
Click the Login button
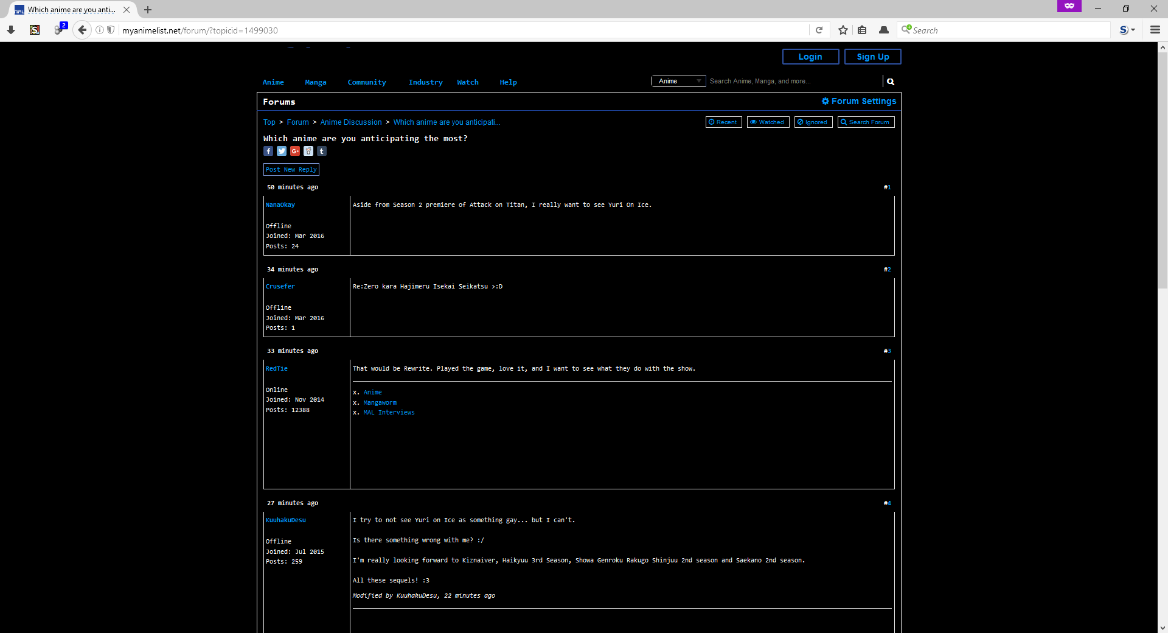810,57
